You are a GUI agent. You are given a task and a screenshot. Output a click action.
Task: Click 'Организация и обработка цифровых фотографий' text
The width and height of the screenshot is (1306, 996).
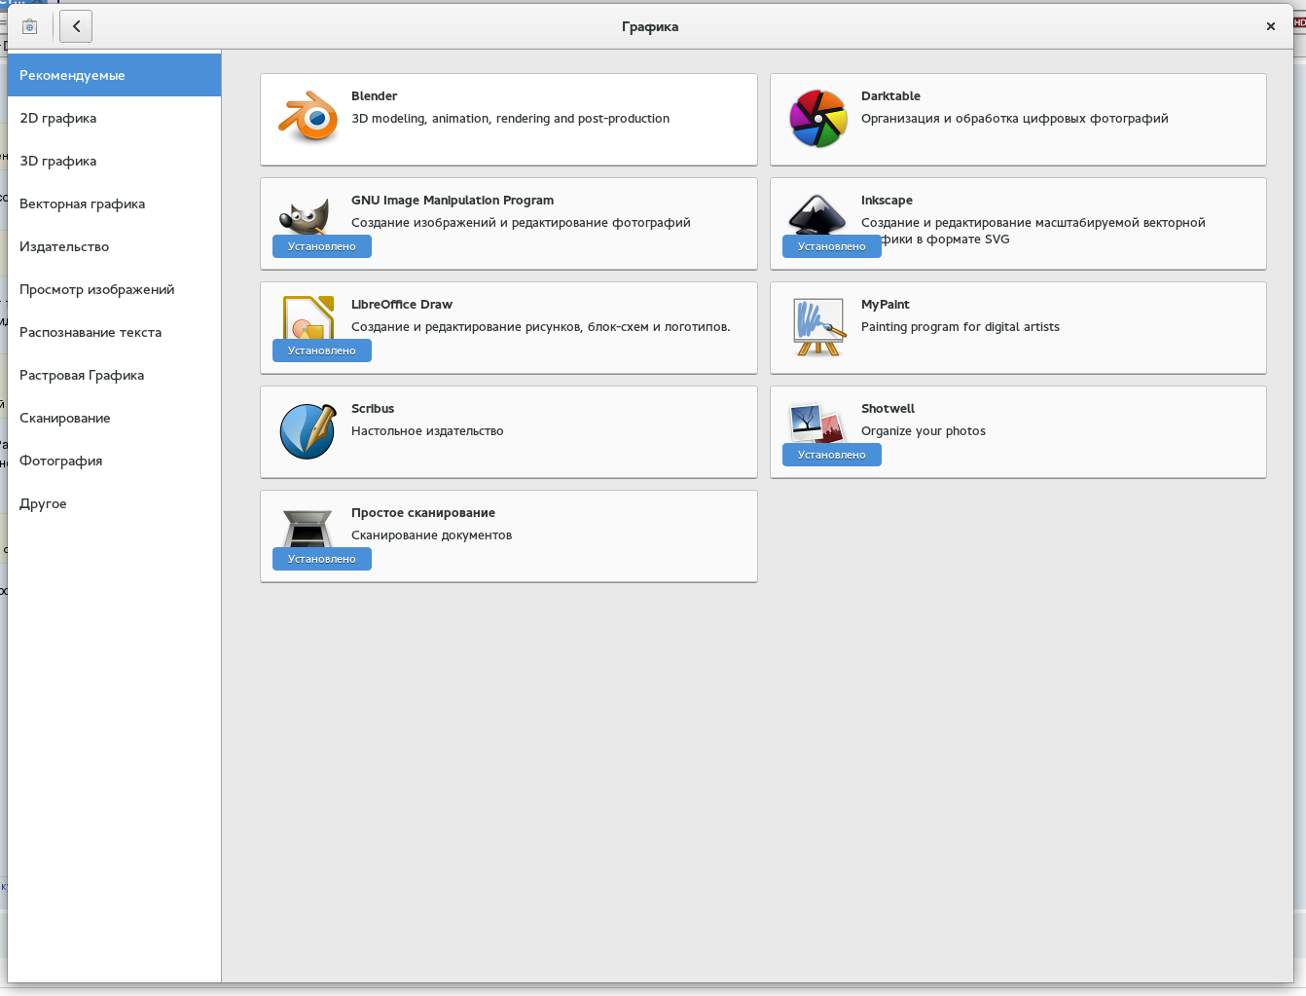[x=1015, y=119]
